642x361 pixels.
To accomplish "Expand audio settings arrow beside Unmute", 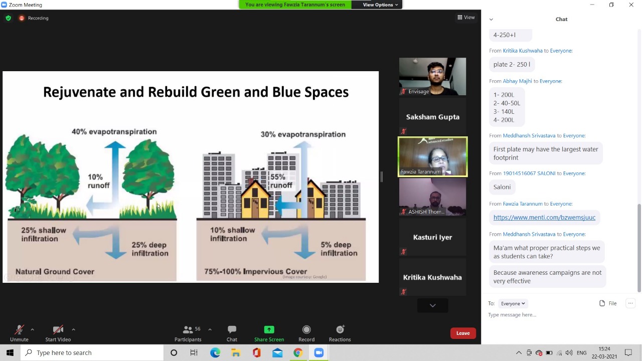I will click(x=32, y=329).
